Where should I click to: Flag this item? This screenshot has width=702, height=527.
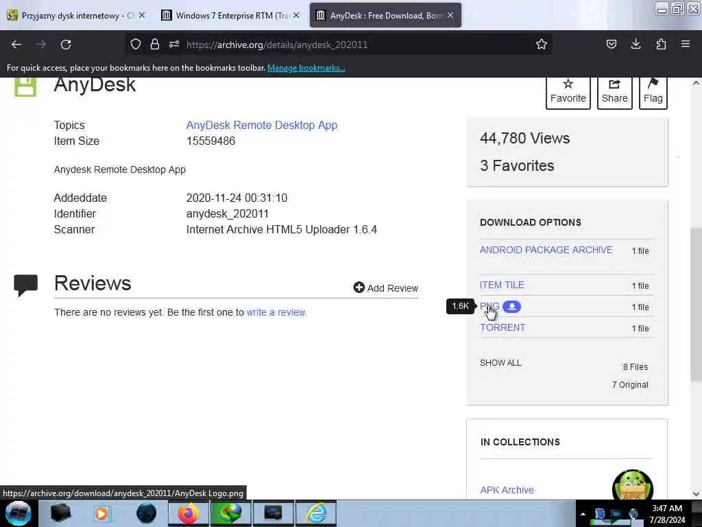[653, 93]
